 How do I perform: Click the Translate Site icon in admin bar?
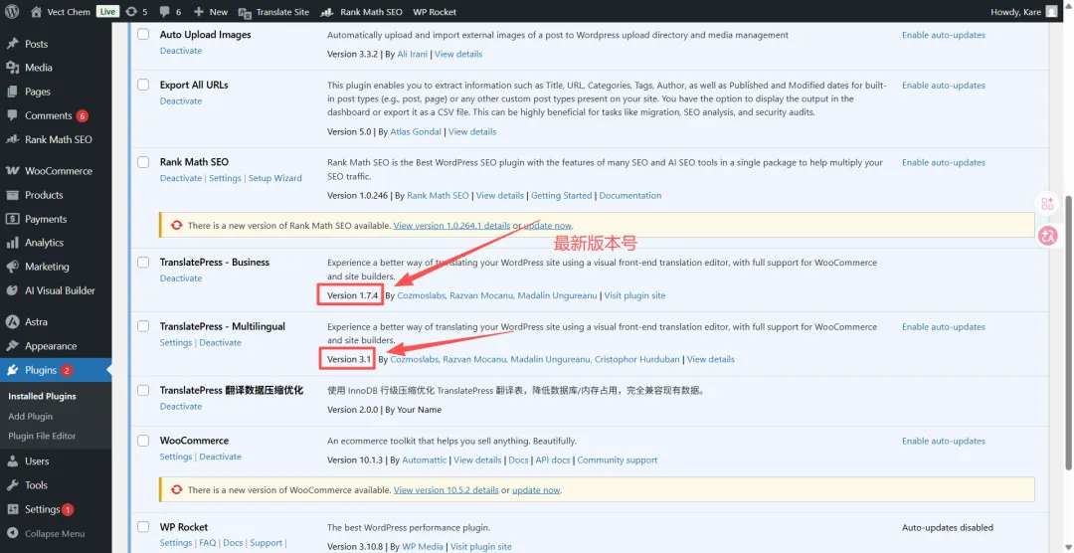[245, 12]
